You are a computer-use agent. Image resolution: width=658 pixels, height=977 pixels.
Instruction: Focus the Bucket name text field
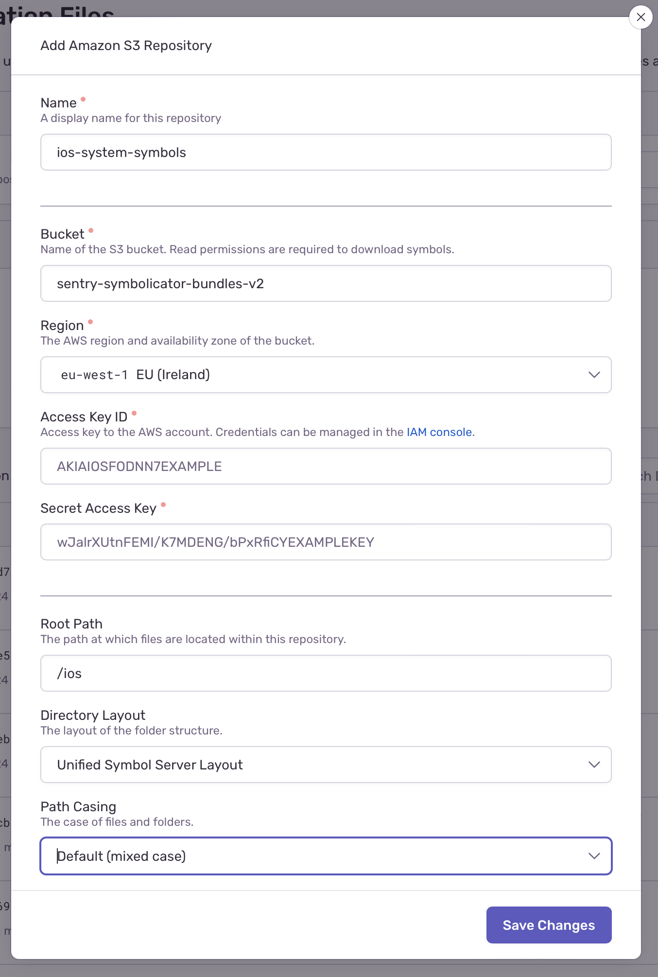pos(326,283)
